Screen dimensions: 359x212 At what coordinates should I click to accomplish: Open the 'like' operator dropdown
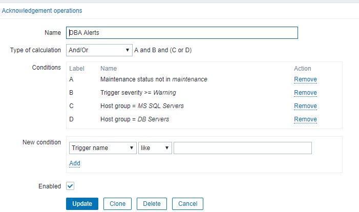[155, 148]
